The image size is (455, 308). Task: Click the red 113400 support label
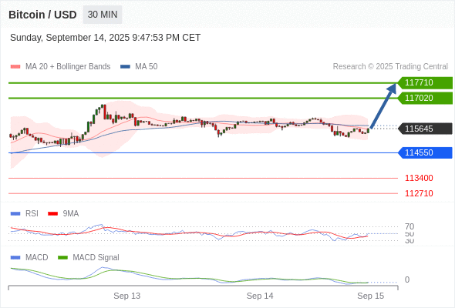pyautogui.click(x=419, y=178)
